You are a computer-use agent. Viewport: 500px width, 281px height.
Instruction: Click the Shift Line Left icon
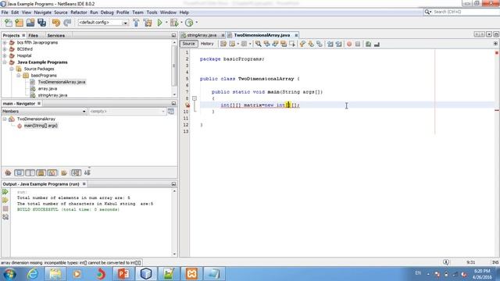tap(330, 44)
